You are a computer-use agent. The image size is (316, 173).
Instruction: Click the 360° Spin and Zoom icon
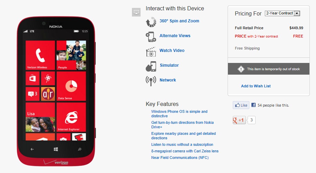151,22
